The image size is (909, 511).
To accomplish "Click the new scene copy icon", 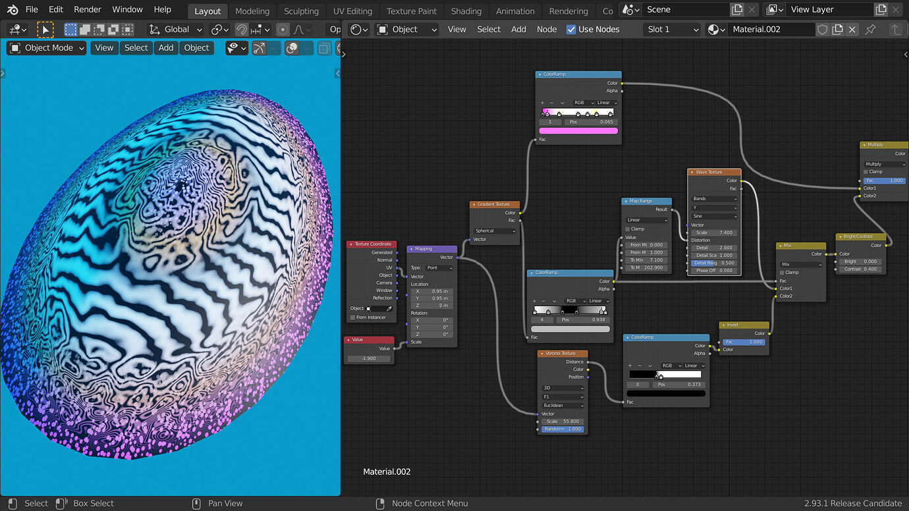I will pyautogui.click(x=737, y=10).
